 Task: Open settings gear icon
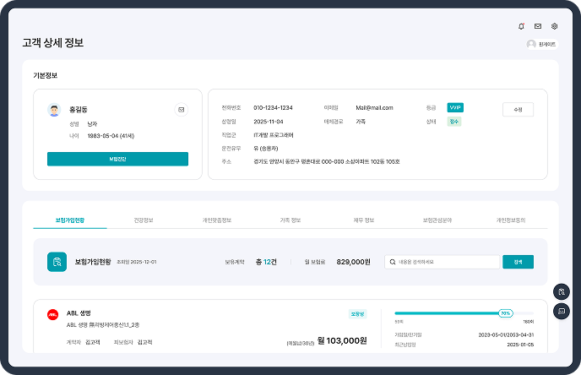point(555,26)
